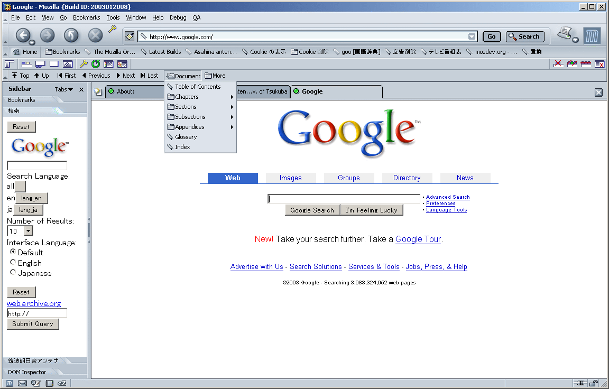
Task: Click the wrench icon beside the Stop button
Action: pos(112,29)
